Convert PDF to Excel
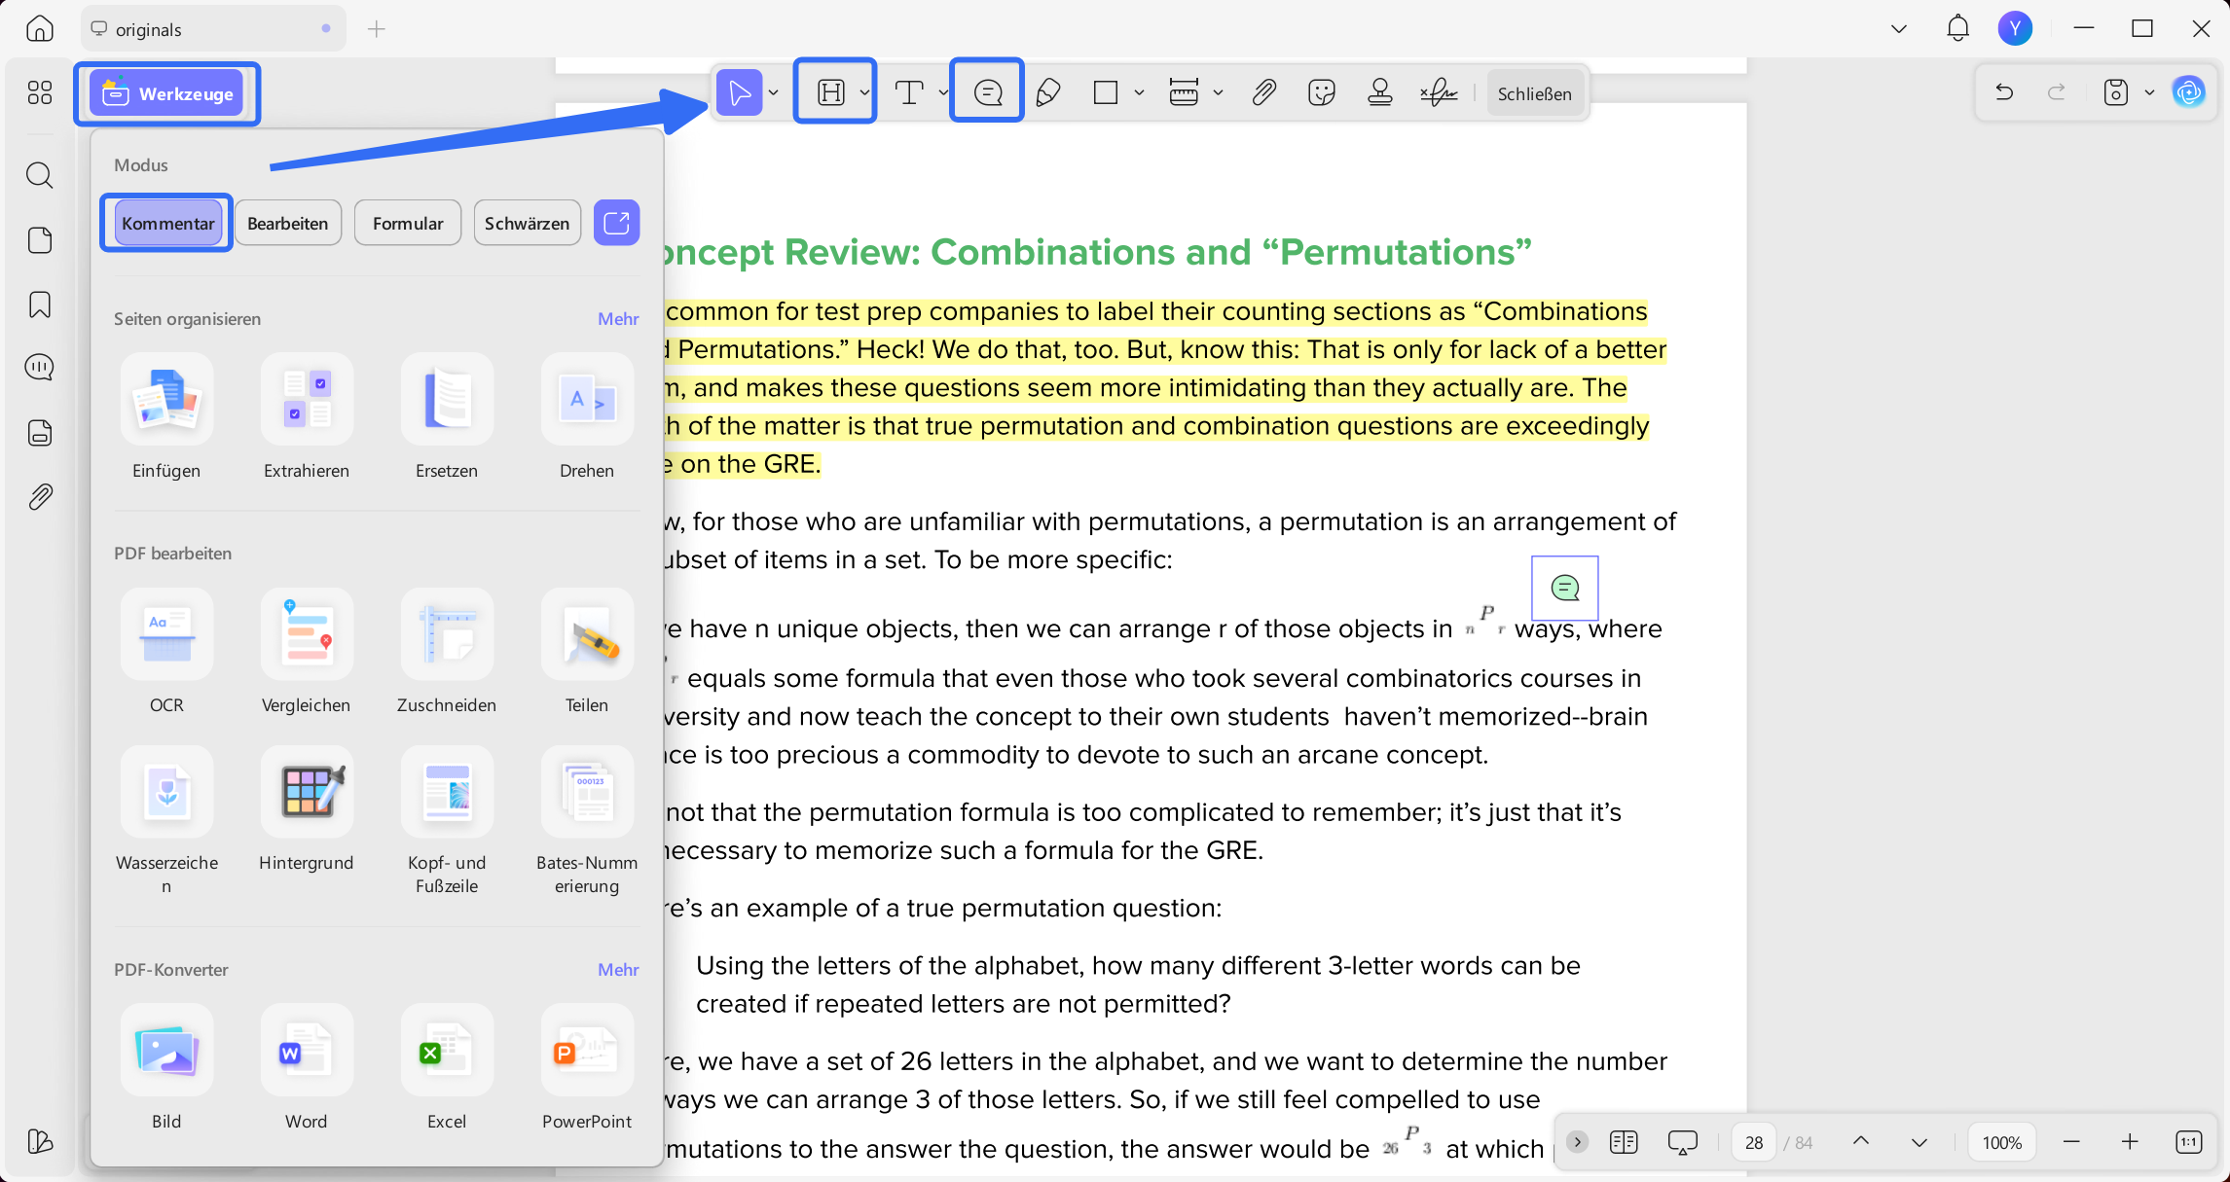The height and width of the screenshot is (1182, 2230). coord(447,1069)
